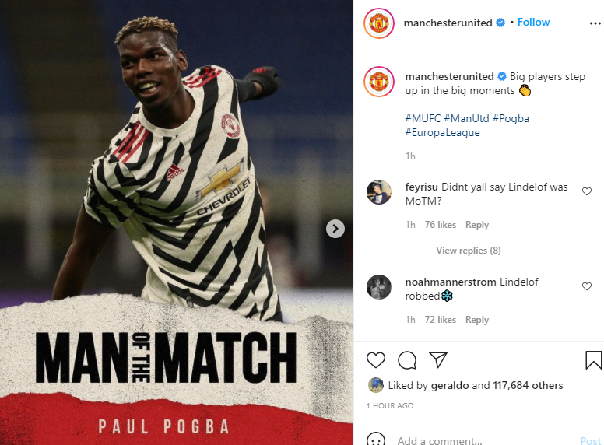This screenshot has height=445, width=604.
Task: Open feyrisu's profile avatar
Action: coord(378,192)
